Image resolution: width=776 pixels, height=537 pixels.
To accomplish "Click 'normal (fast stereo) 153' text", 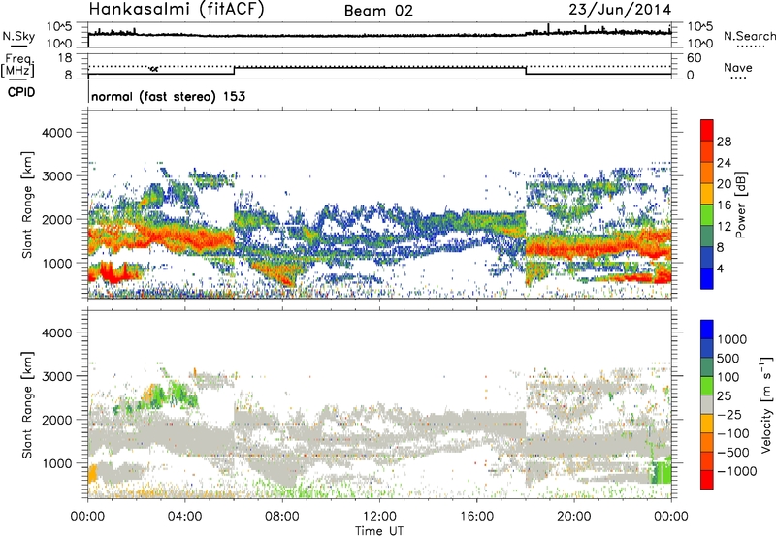I will pyautogui.click(x=168, y=96).
